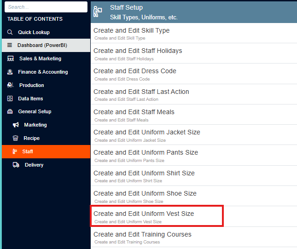This screenshot has width=297, height=249.
Task: Click the Data Items document icon
Action: tap(10, 98)
